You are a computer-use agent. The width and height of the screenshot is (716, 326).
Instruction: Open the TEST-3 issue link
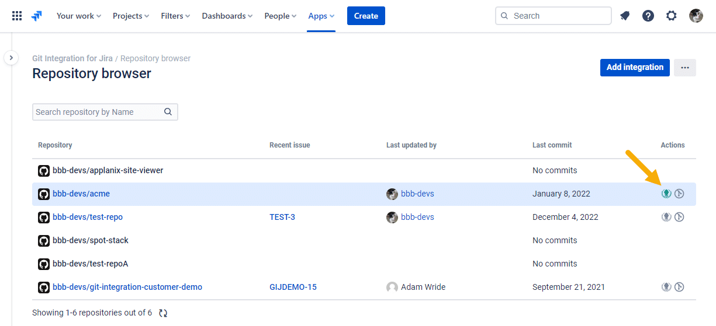click(x=282, y=217)
